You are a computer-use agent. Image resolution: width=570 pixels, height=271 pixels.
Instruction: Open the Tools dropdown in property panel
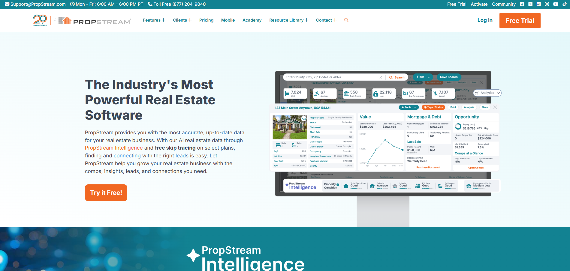pos(409,107)
